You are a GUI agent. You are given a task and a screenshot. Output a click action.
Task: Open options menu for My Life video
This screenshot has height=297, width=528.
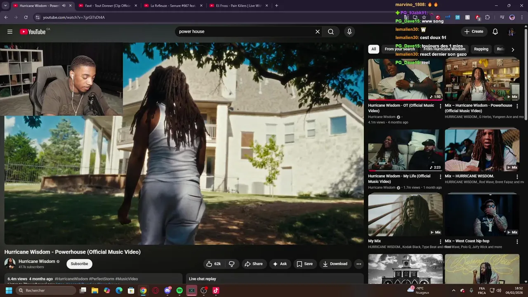click(x=441, y=177)
